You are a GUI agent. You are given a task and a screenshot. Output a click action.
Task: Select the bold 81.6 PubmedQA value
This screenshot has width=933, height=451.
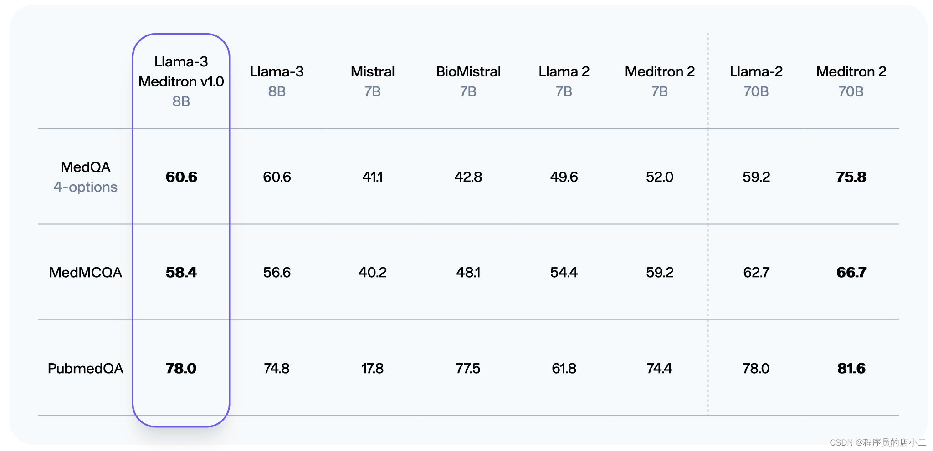(x=851, y=368)
